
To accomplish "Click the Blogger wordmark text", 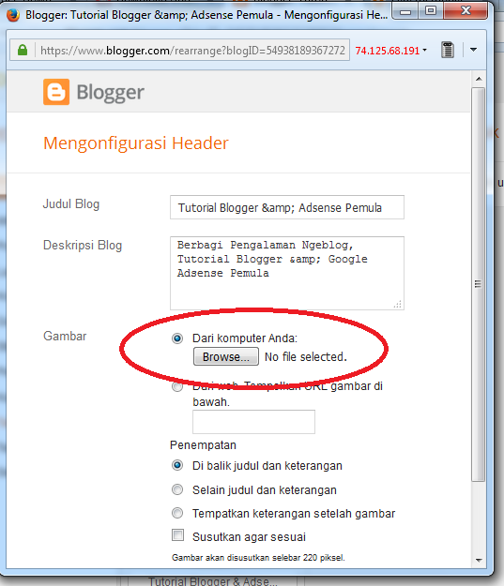I will coord(111,92).
